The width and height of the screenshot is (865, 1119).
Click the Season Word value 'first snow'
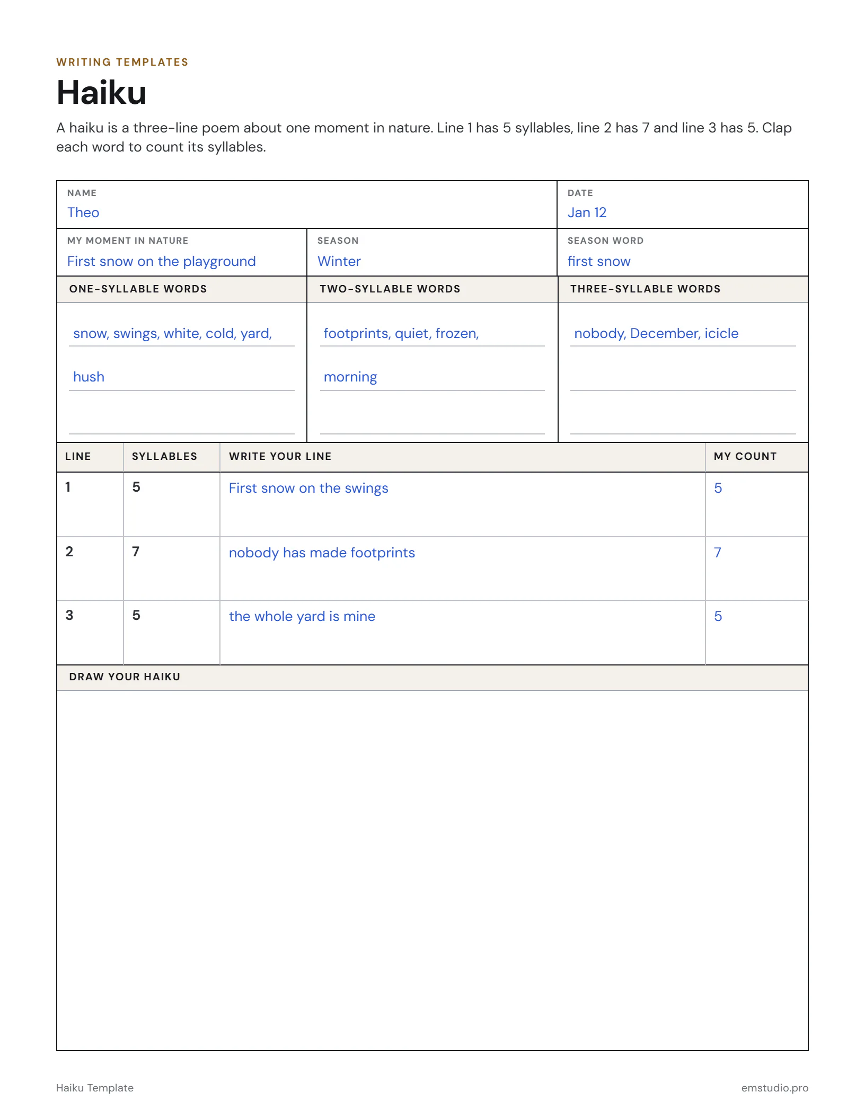599,261
